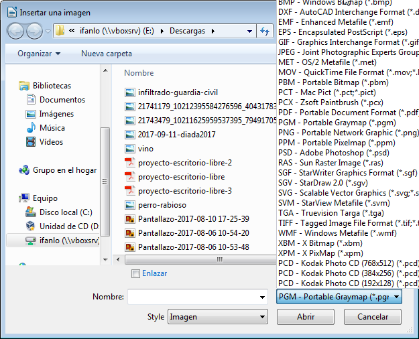The height and width of the screenshot is (339, 419).
Task: Open the file type filter dropdown
Action: pyautogui.click(x=339, y=297)
